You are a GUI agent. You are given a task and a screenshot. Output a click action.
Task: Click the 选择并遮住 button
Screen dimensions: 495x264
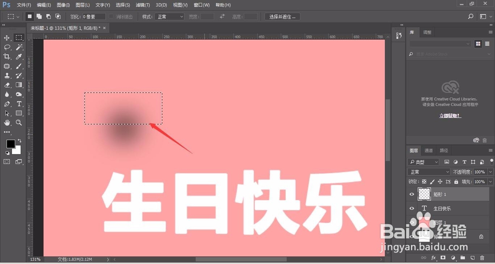[282, 17]
